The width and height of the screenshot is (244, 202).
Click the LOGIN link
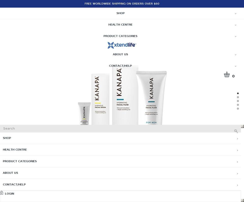pos(9,194)
